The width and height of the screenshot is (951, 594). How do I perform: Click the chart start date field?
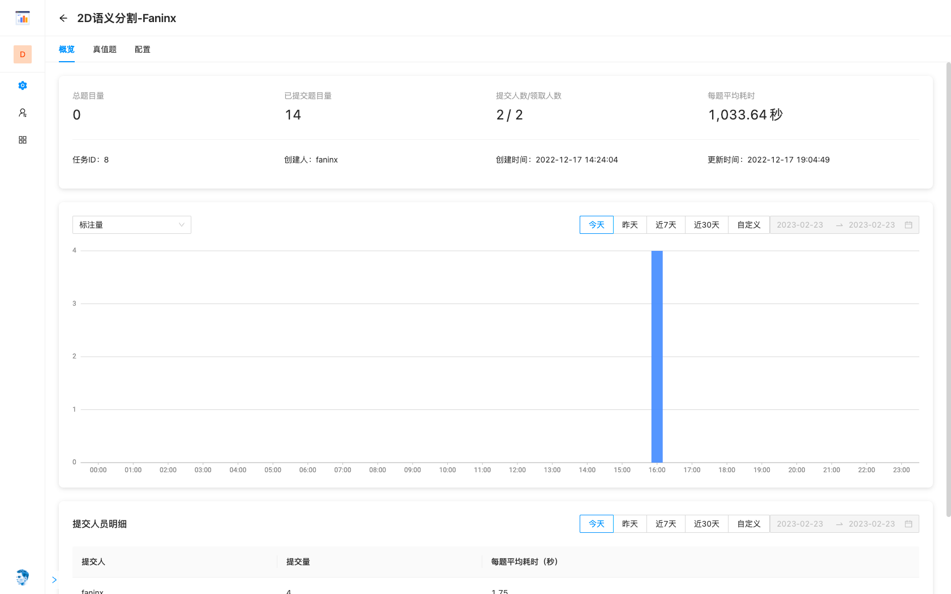[x=800, y=225]
